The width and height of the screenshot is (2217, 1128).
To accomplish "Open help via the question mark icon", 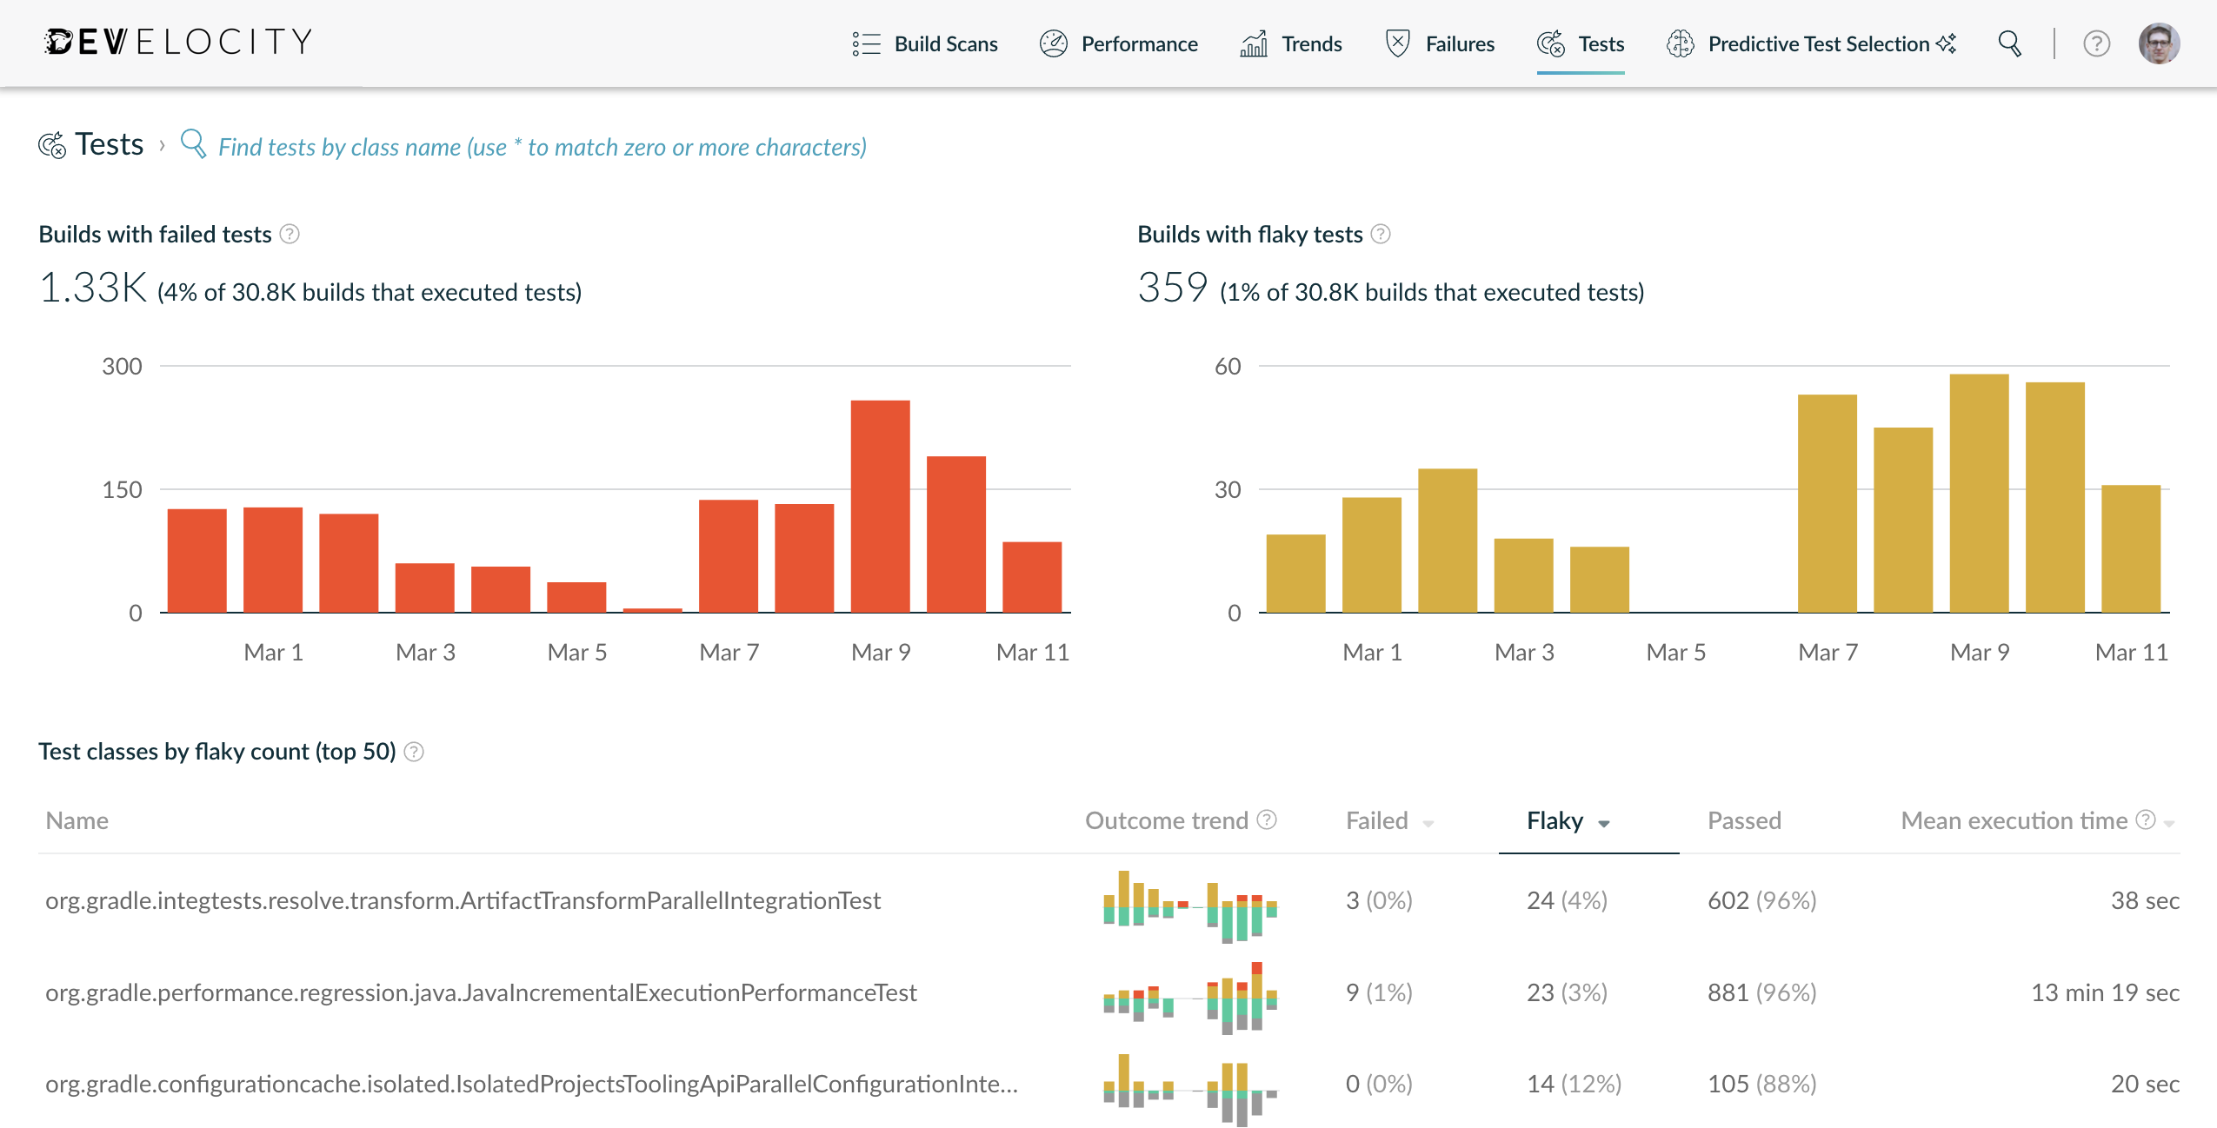I will pos(2095,43).
